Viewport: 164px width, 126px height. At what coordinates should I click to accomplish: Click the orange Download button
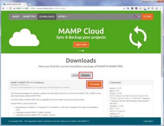[95, 84]
